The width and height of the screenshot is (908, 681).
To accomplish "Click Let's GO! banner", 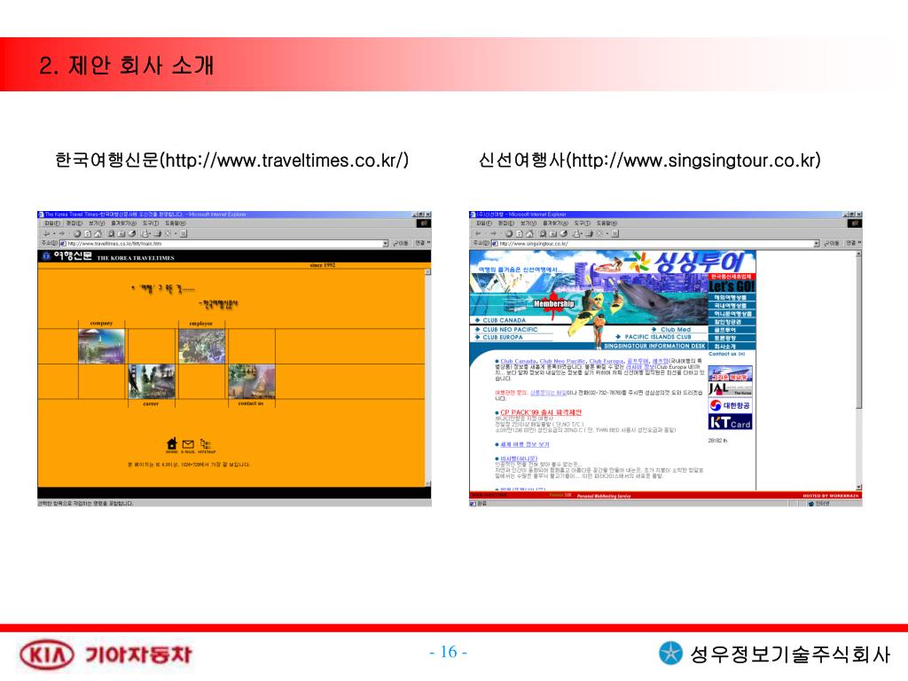I will click(732, 286).
